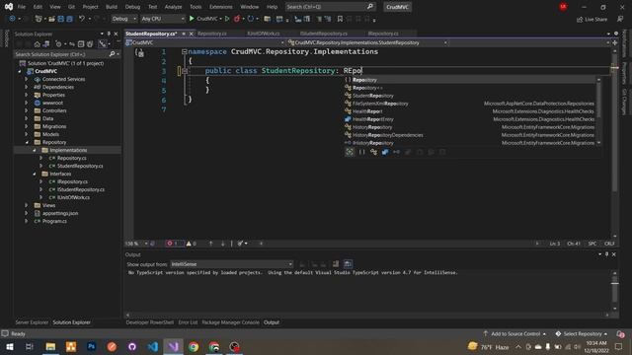Open File Explorer from the Windows taskbar
This screenshot has width=632, height=355.
click(50, 346)
